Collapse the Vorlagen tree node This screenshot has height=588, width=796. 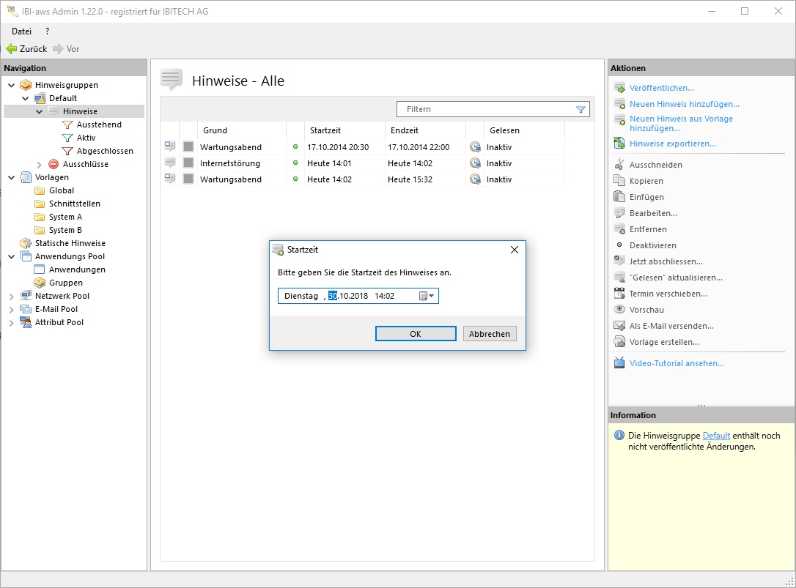[12, 177]
